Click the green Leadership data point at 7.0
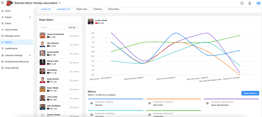Image resolution: width=262 pixels, height=117 pixels. point(144,42)
